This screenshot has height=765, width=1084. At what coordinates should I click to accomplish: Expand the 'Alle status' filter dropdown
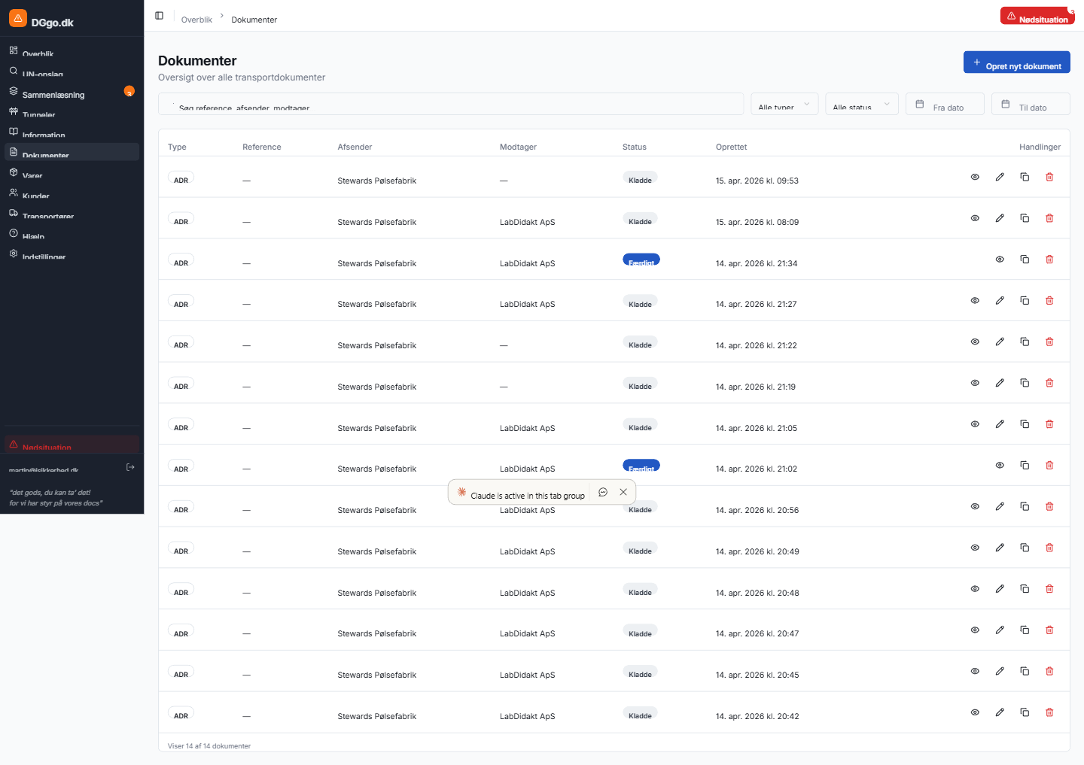(861, 105)
